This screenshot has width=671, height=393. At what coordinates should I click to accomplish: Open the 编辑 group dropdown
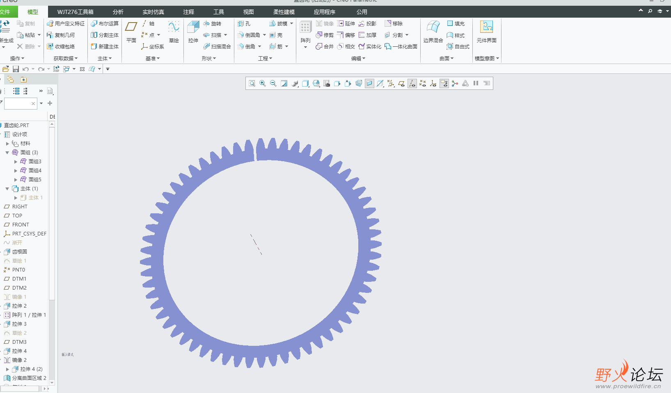[358, 59]
